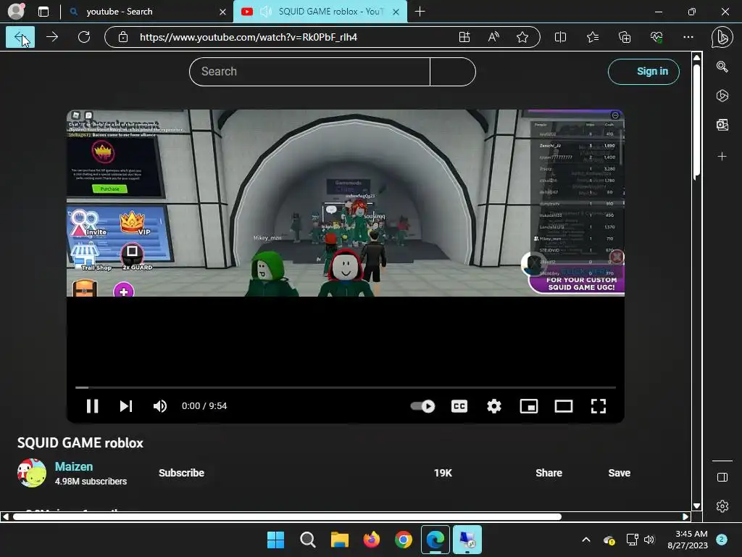Sign in to YouTube
Screen dimensions: 742x557
click(x=643, y=72)
